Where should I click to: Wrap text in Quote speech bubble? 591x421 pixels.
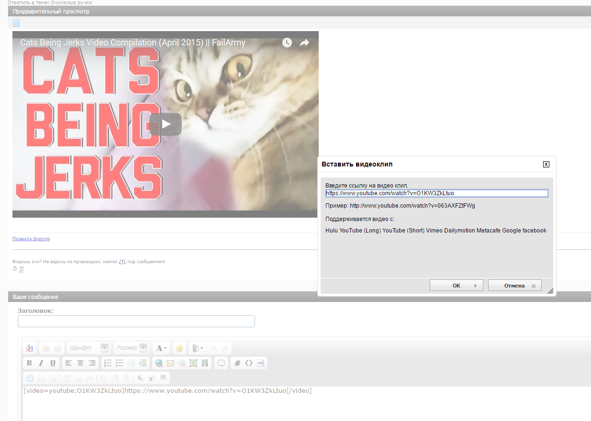[221, 363]
